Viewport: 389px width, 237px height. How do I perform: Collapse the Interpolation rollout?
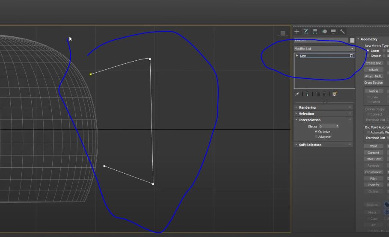point(323,120)
